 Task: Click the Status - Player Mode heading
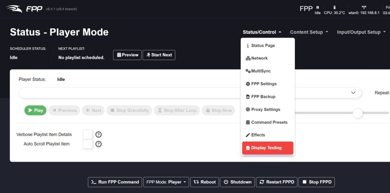(59, 32)
